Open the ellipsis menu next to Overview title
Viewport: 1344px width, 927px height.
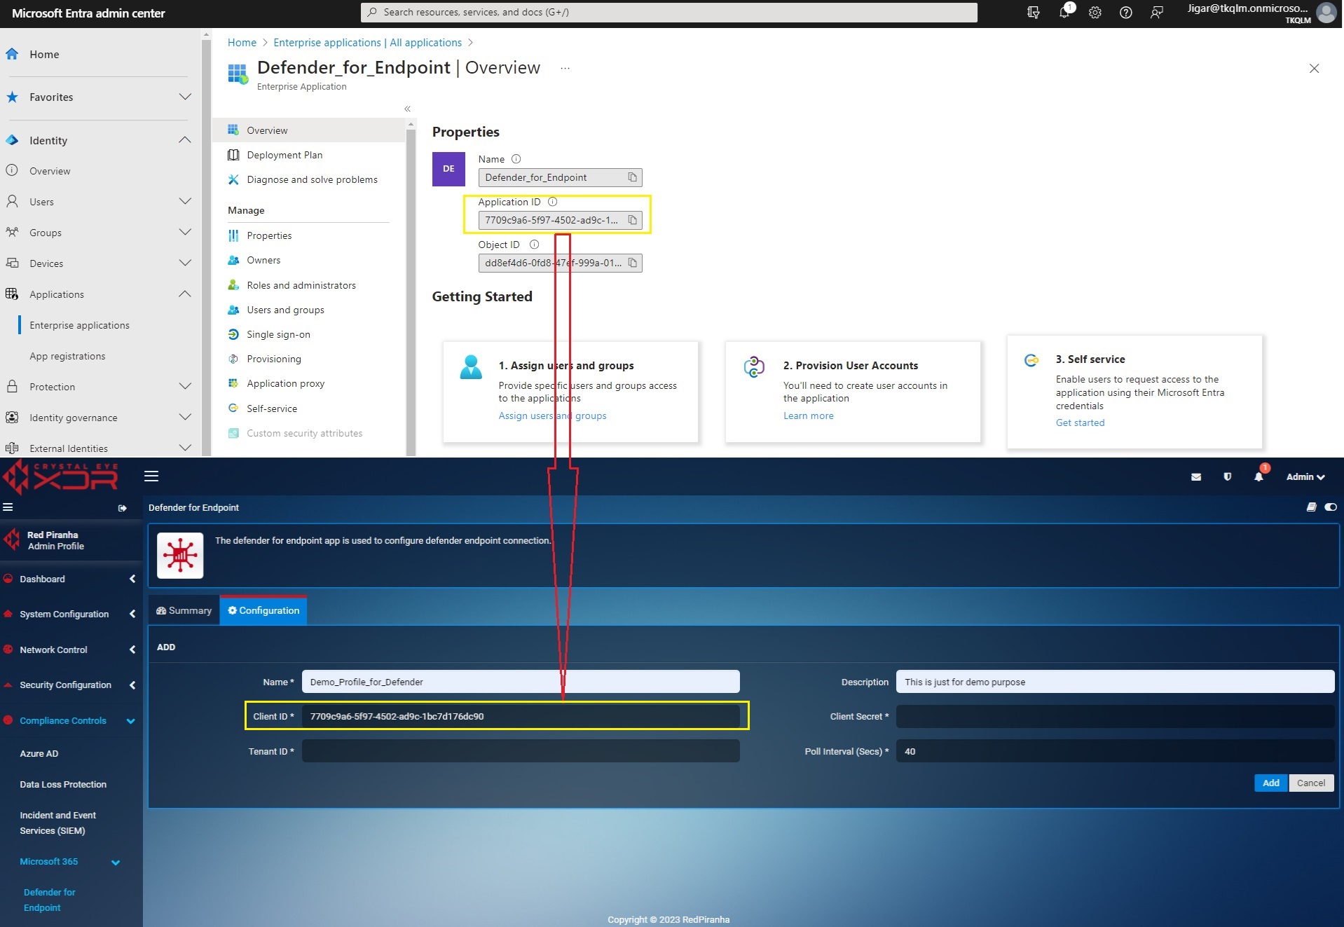565,68
